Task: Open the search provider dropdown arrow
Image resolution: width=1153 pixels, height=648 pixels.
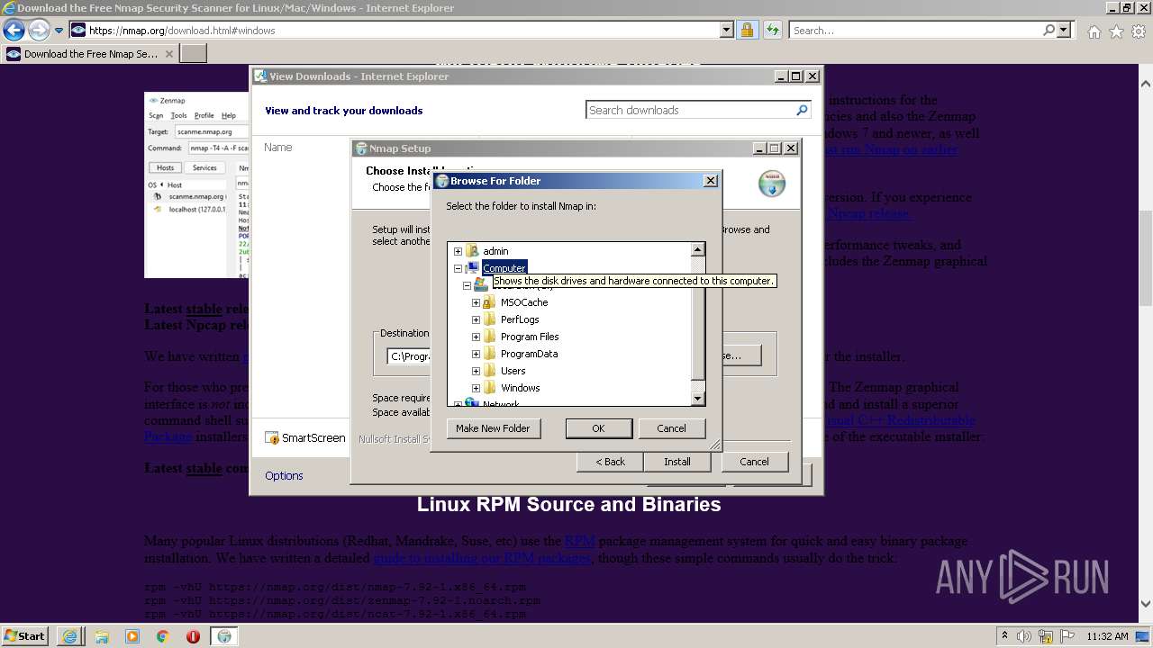Action: (1064, 30)
